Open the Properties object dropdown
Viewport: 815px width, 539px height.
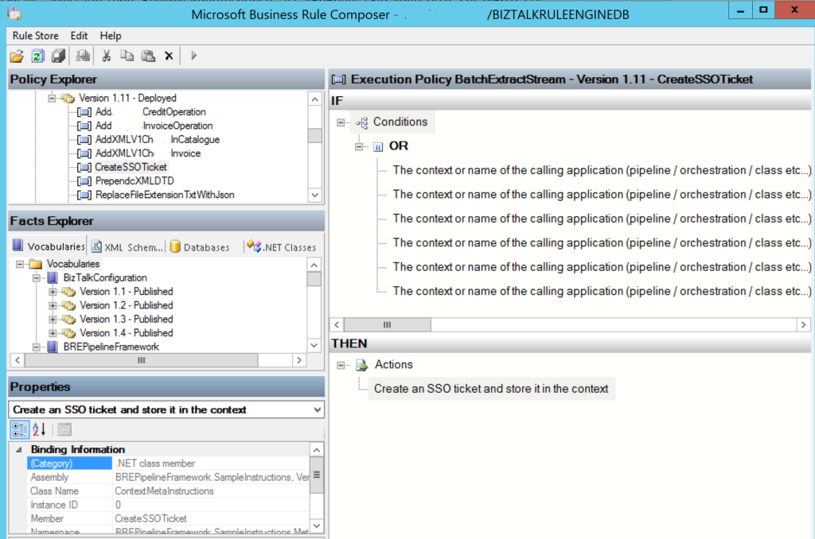[317, 409]
